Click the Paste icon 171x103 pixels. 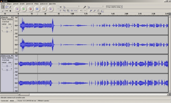coord(68,11)
